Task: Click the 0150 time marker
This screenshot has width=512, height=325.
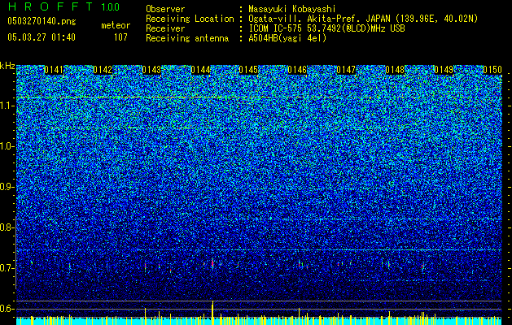Action: click(x=492, y=70)
